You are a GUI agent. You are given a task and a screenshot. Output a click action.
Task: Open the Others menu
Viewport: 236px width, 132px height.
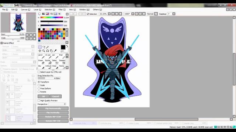click(x=97, y=10)
